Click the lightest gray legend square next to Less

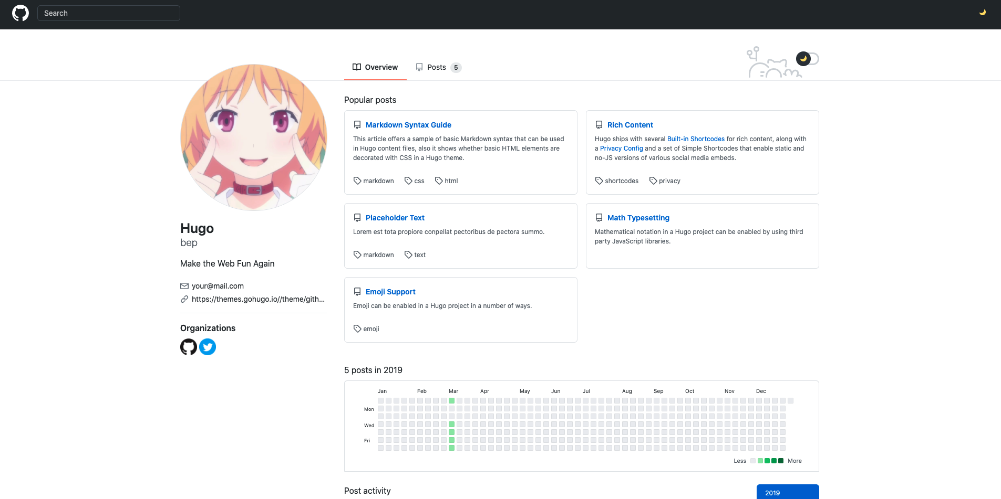pos(753,461)
